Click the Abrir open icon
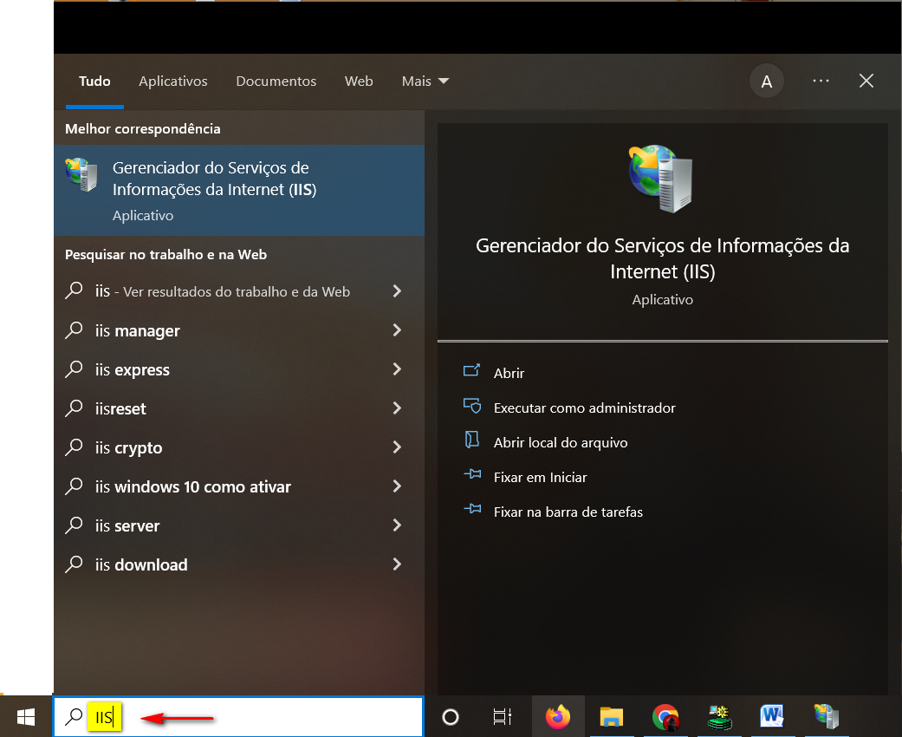This screenshot has height=737, width=902. pyautogui.click(x=471, y=370)
